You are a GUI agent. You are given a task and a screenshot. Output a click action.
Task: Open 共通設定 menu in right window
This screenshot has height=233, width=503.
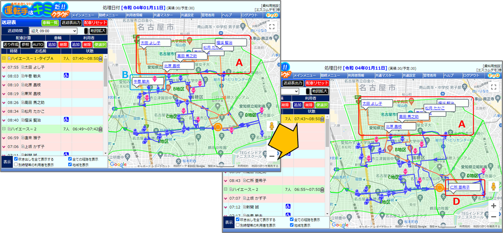point(409,75)
